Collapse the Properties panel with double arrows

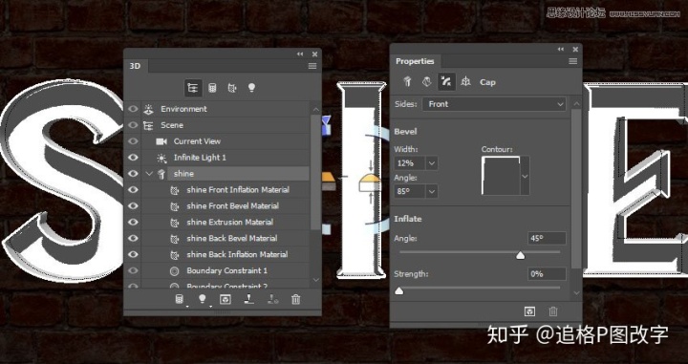click(561, 49)
